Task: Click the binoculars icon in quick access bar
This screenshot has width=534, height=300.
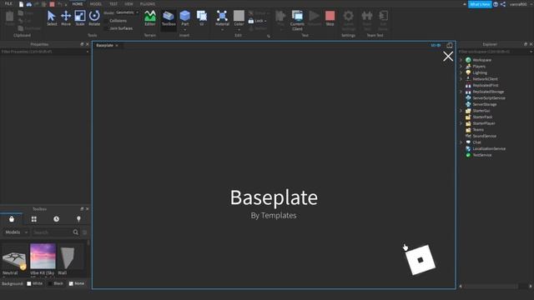Action: (x=29, y=4)
